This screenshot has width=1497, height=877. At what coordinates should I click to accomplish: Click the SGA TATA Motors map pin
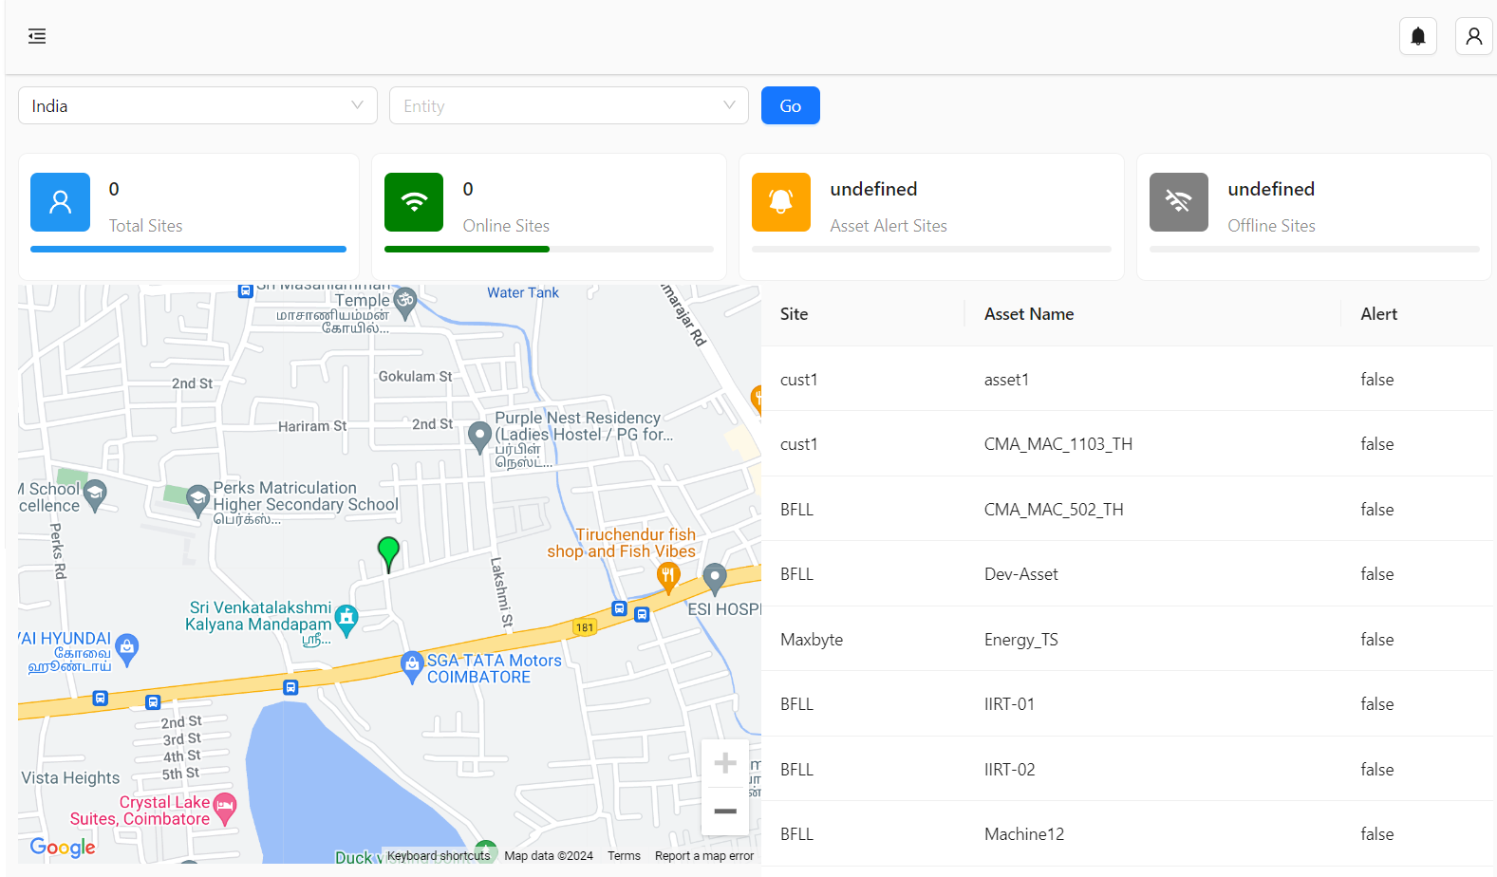click(x=412, y=665)
